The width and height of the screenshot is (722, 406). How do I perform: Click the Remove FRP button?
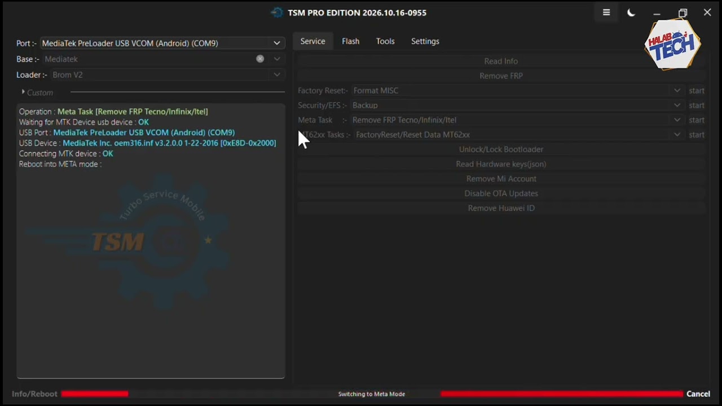tap(501, 76)
